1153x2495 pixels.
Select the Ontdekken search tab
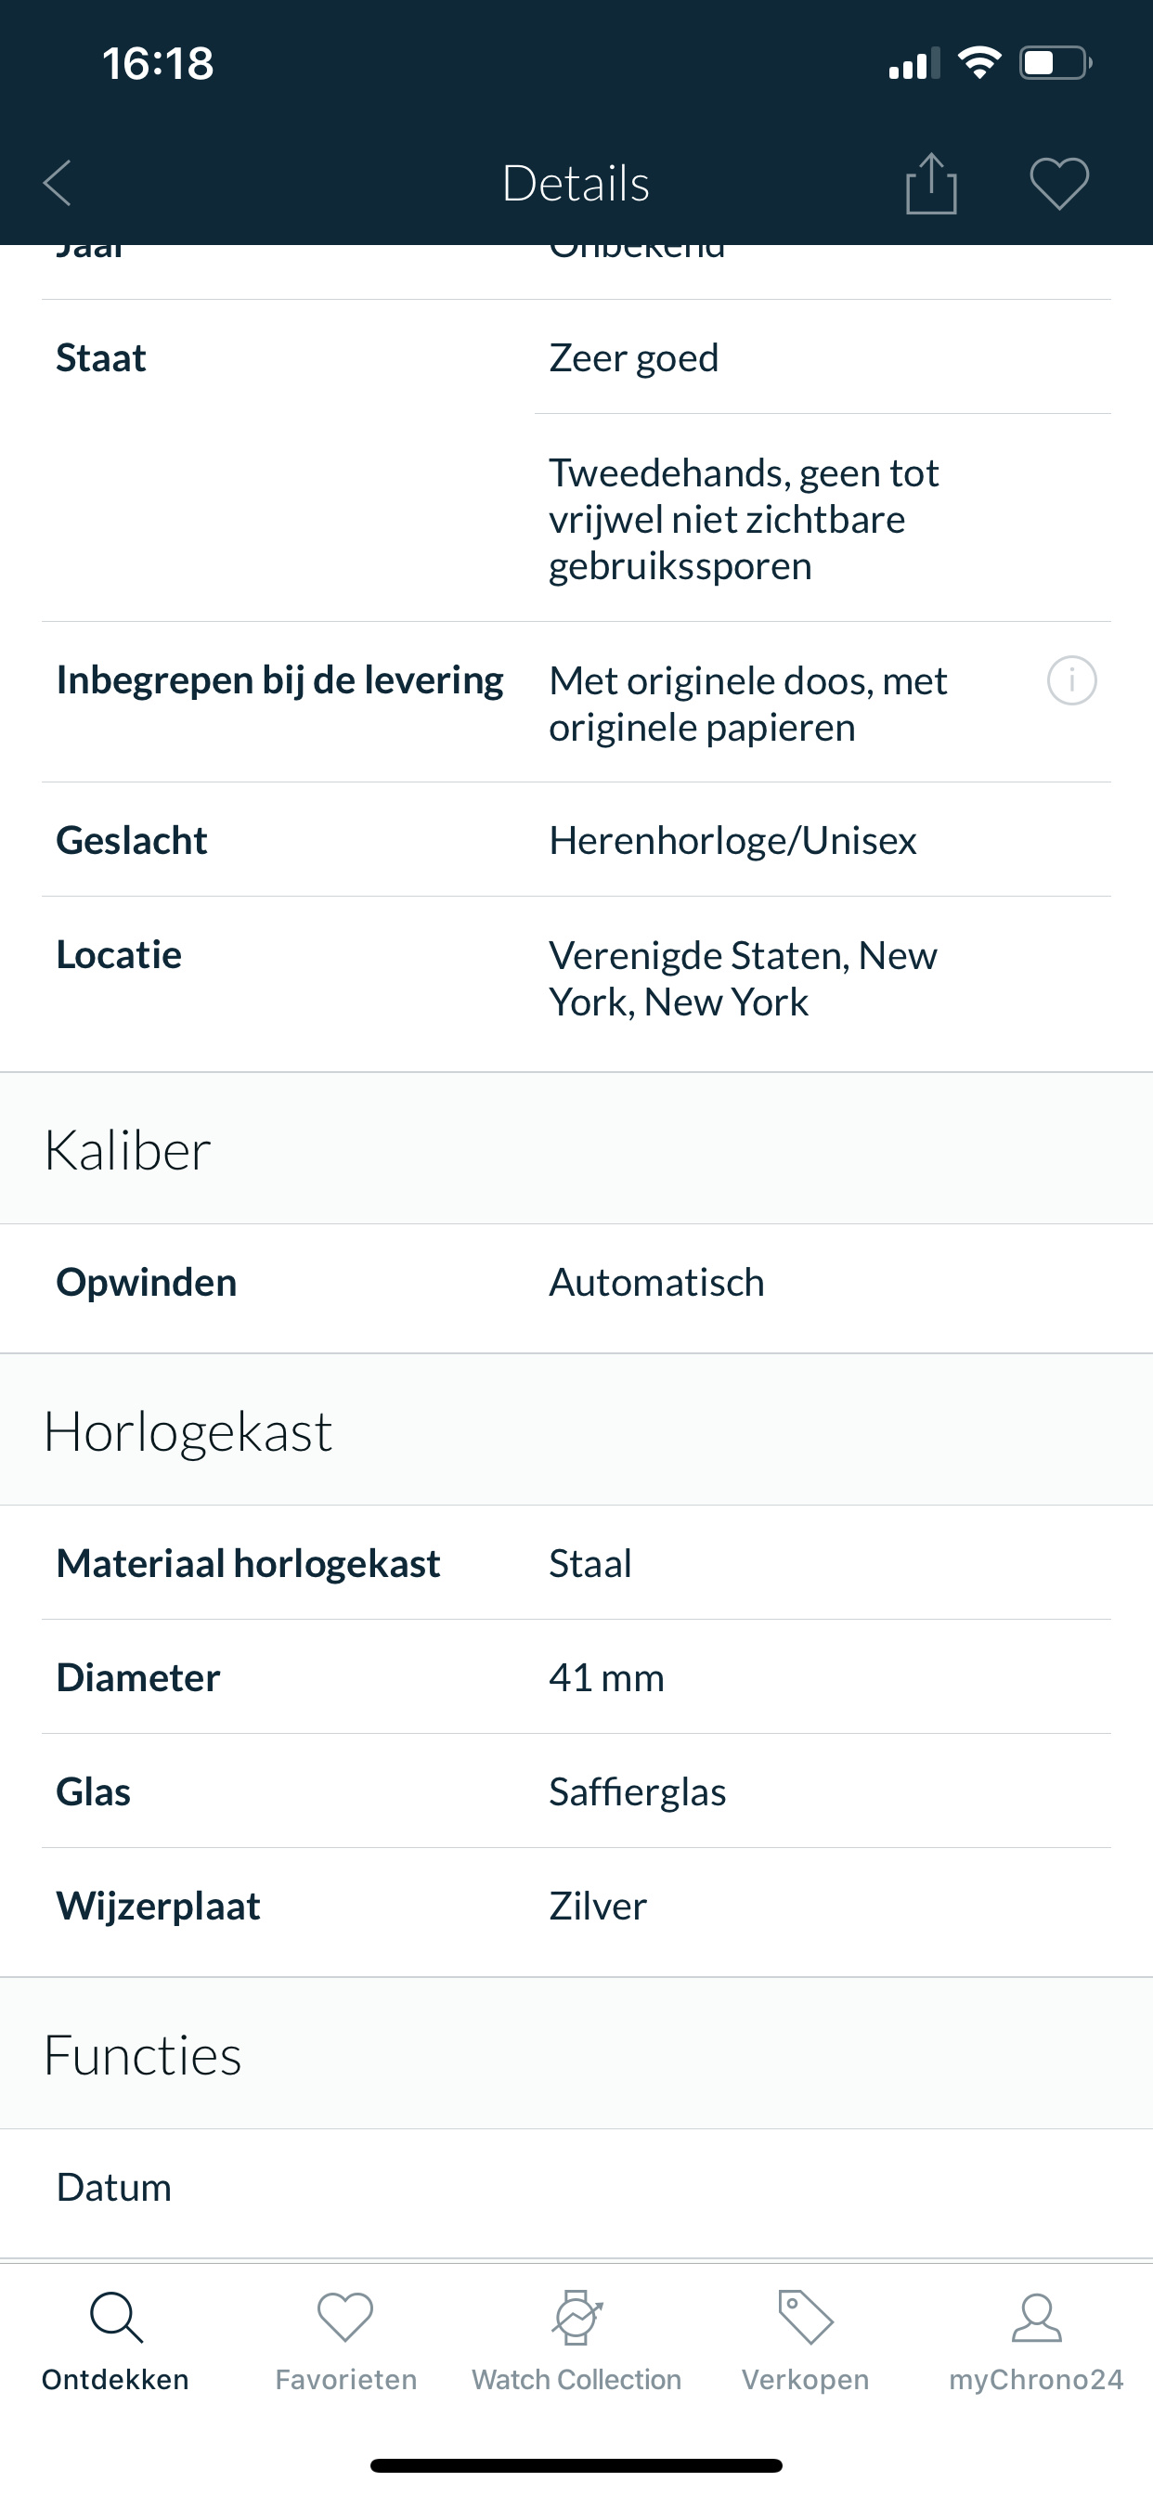coord(115,2342)
